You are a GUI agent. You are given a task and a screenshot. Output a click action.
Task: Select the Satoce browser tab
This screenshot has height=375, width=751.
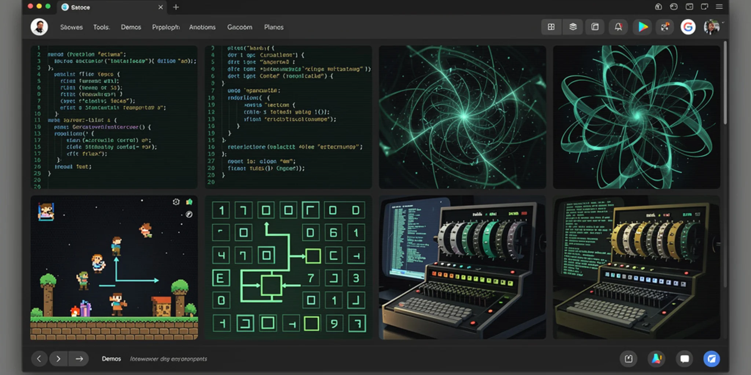point(112,7)
